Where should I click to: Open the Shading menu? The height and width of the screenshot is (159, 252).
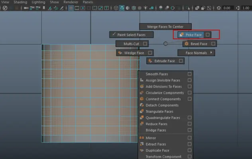(x=20, y=2)
